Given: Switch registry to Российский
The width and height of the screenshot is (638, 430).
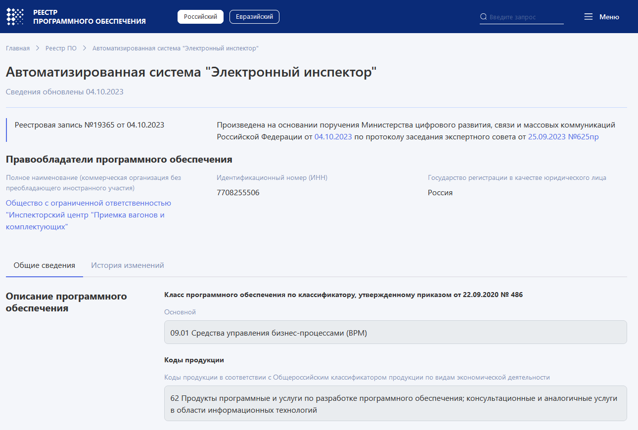Looking at the screenshot, I should point(200,17).
